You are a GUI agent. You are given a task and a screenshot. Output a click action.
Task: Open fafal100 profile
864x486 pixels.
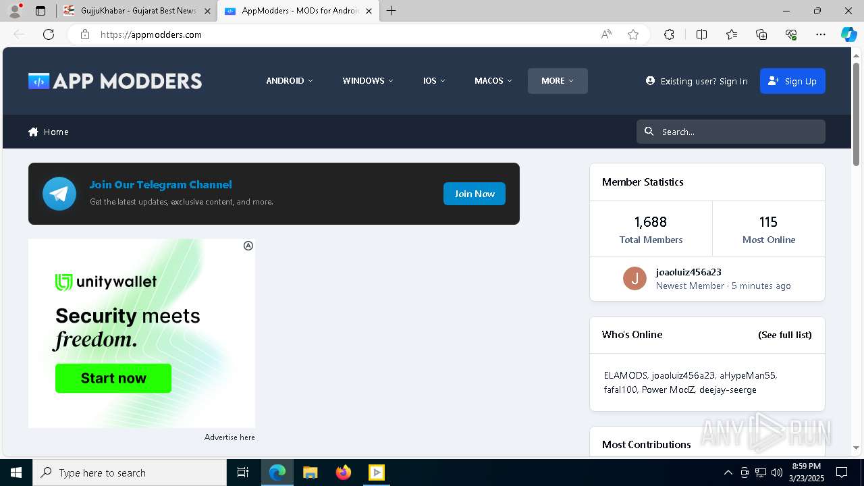[x=620, y=389]
